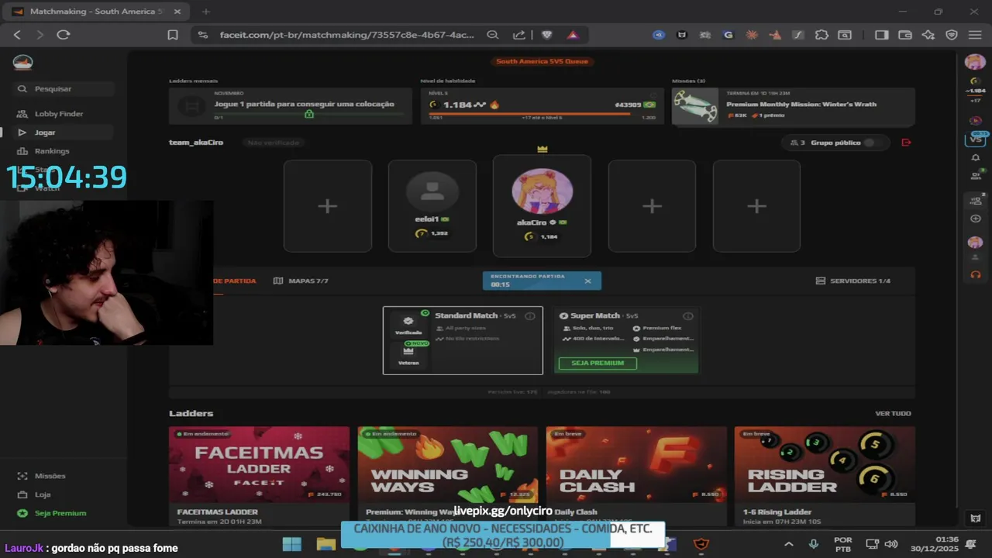Open a new browser tab
This screenshot has height=558, width=992.
coord(206,12)
